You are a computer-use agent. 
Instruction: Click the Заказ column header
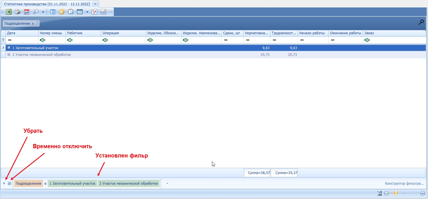click(x=394, y=33)
